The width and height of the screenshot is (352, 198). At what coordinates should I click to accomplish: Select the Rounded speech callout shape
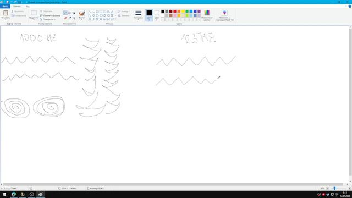pyautogui.click(x=105, y=19)
